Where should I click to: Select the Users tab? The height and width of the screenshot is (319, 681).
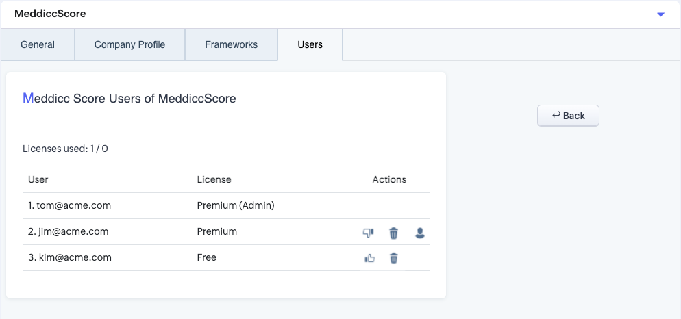(x=310, y=45)
